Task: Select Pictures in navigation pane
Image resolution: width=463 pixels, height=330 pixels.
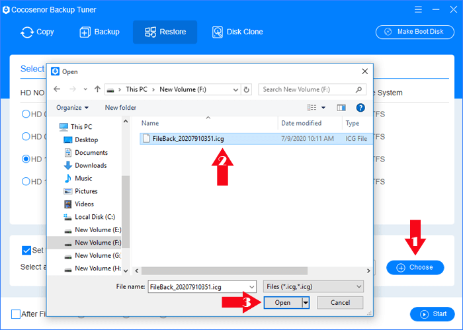Action: [x=80, y=191]
